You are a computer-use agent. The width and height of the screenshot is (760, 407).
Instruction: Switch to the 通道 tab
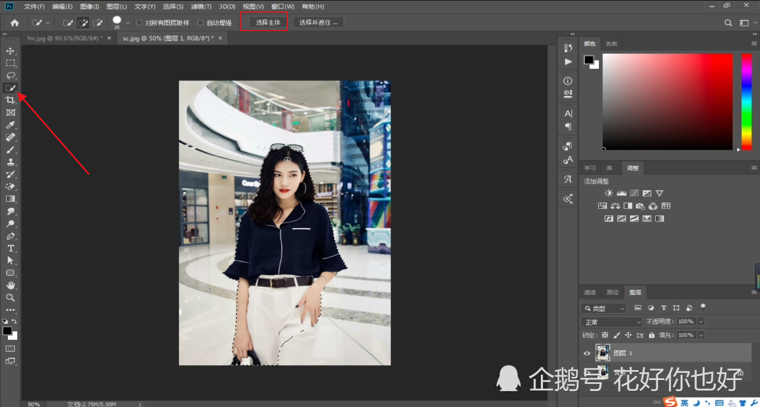(x=589, y=292)
